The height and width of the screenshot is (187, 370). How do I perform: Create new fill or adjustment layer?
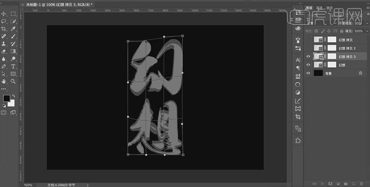click(338, 184)
